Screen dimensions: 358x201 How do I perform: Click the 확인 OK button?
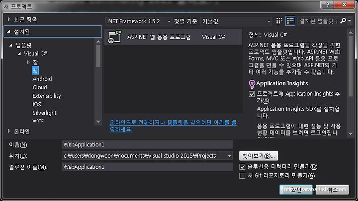[296, 190]
